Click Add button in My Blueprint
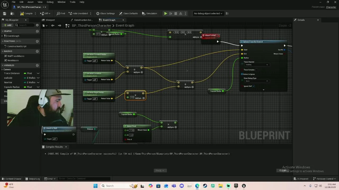The width and height of the screenshot is (339, 190). 7,25
